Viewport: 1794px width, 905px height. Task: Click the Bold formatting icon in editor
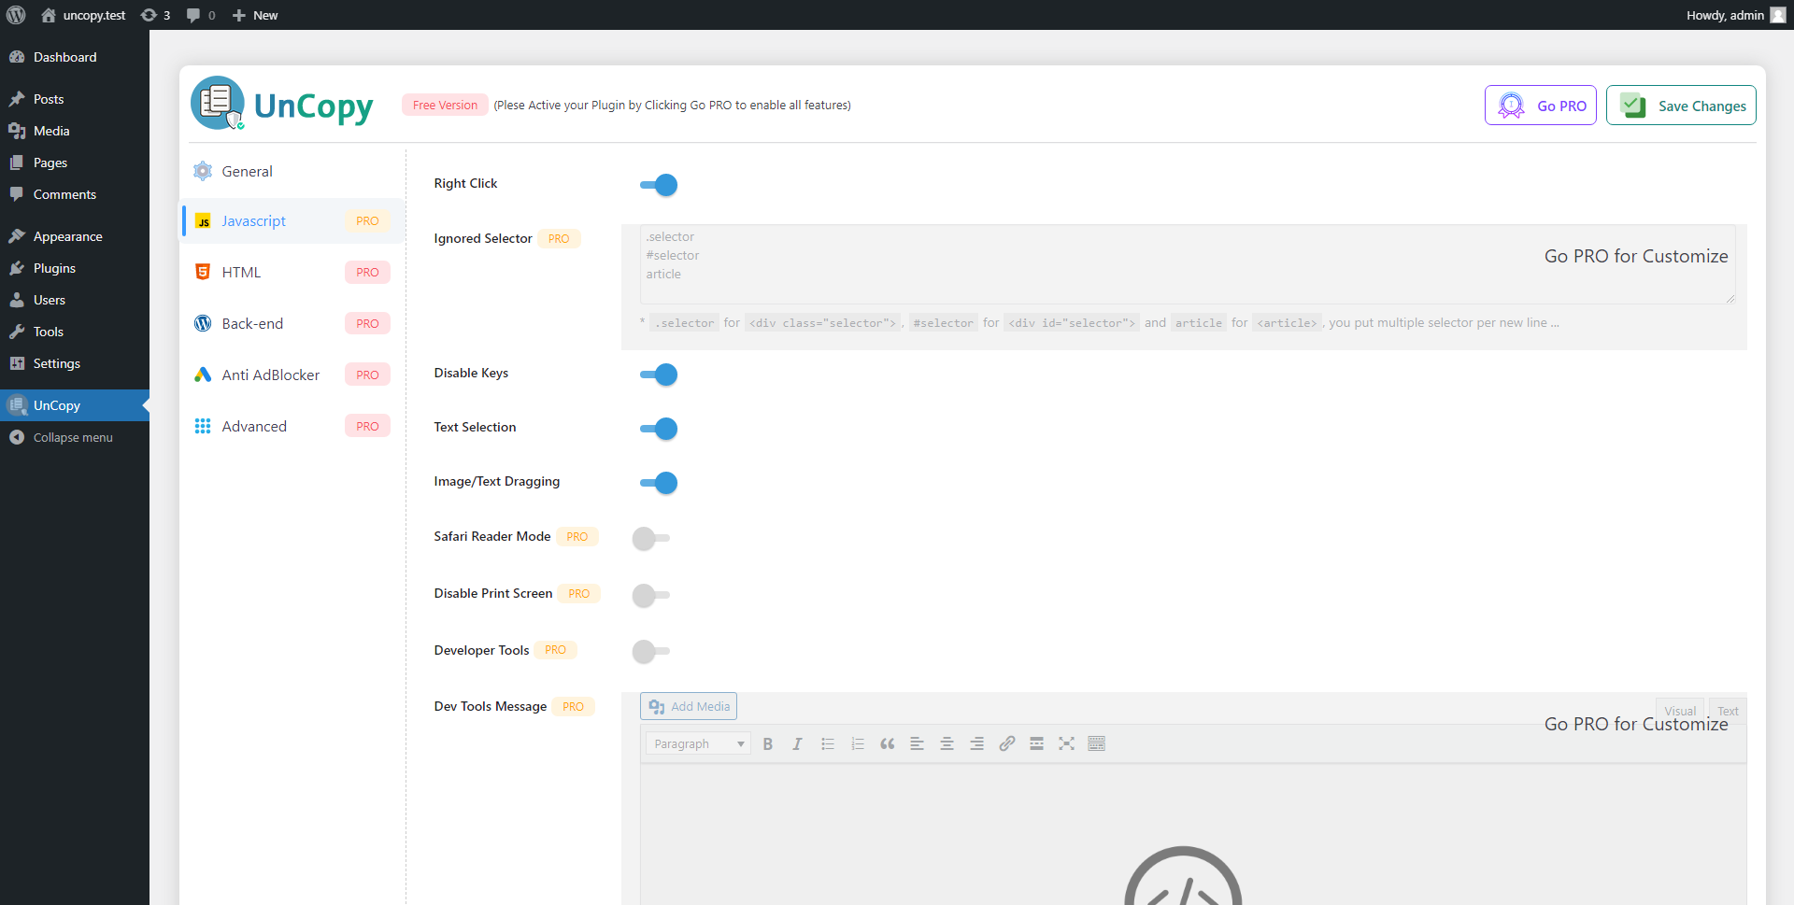[767, 744]
